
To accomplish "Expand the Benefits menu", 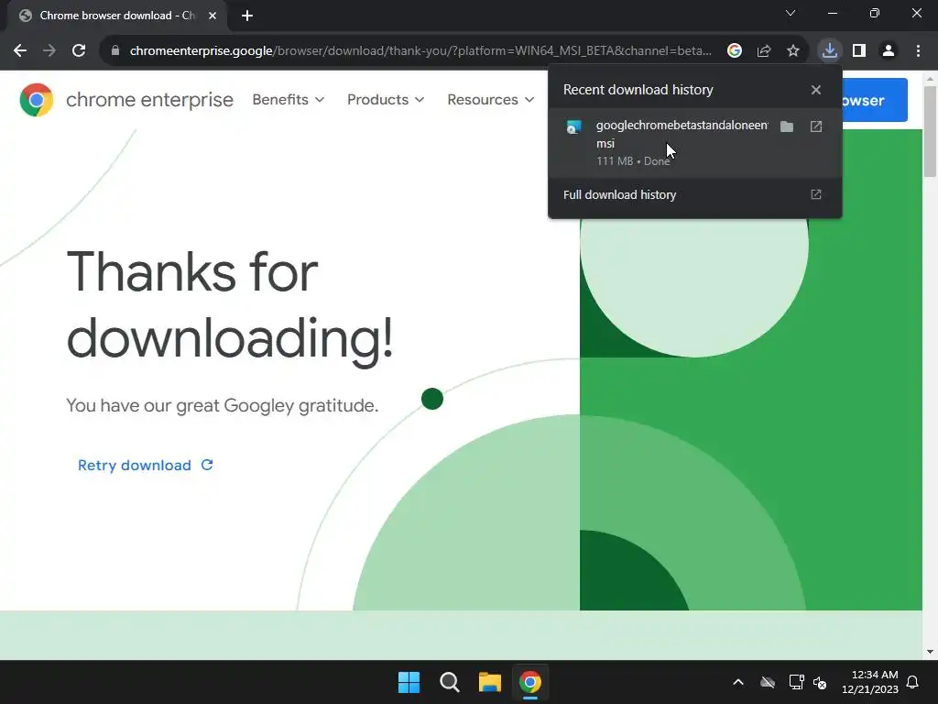I will pyautogui.click(x=289, y=99).
